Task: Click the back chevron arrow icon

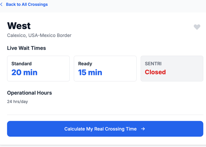Action: pos(1,5)
